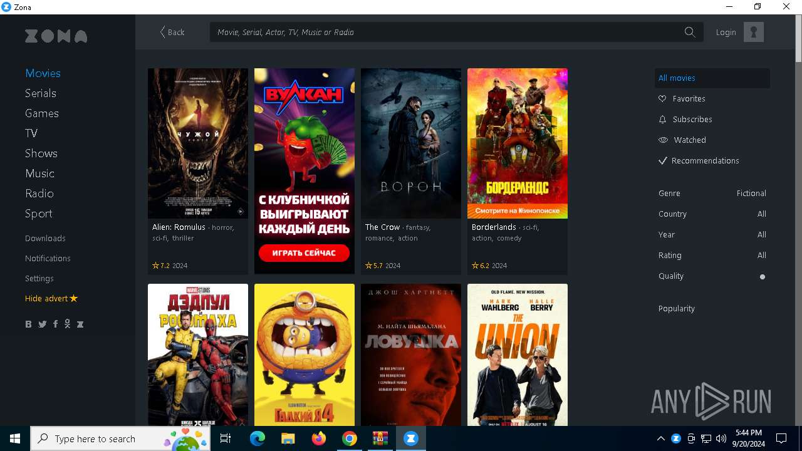Click the vertical scrollbar thumb
The height and width of the screenshot is (451, 802).
(x=798, y=39)
